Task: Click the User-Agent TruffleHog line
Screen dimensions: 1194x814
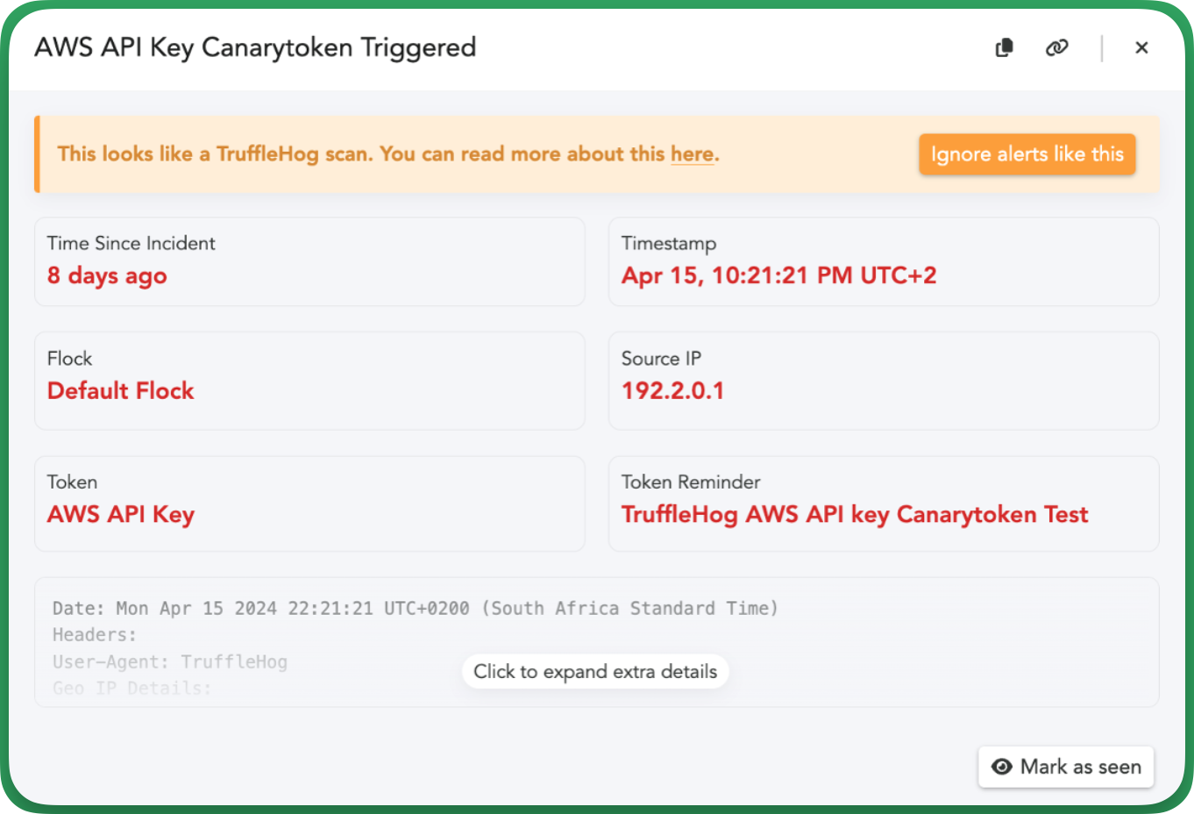Action: click(x=170, y=661)
